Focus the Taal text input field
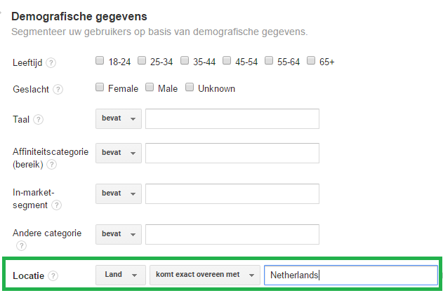This screenshot has width=443, height=293. 232,118
